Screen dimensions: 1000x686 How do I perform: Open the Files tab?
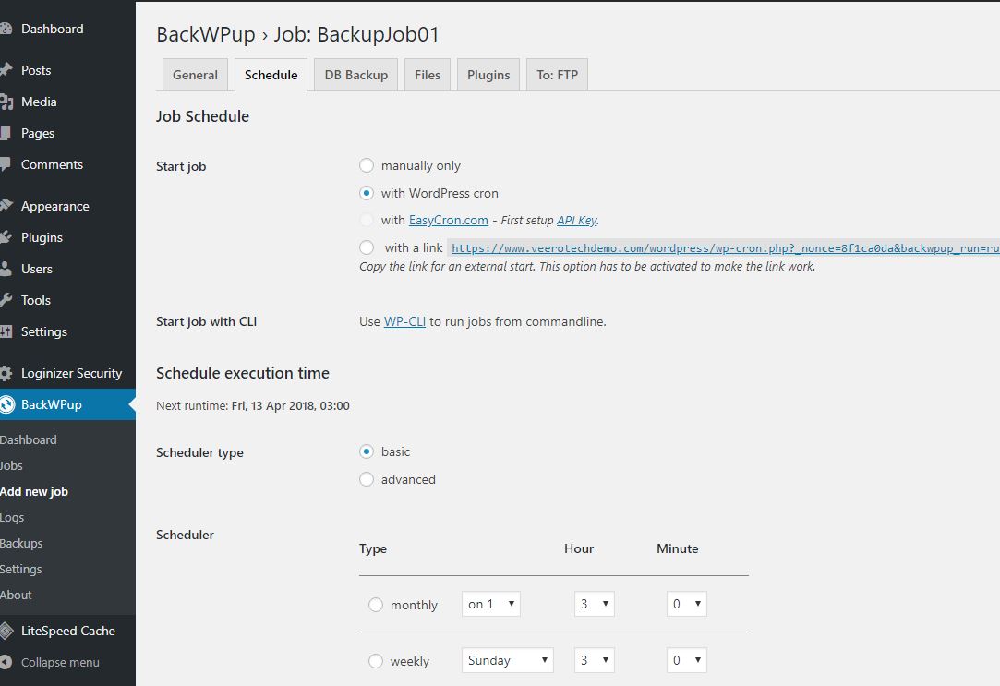click(428, 75)
